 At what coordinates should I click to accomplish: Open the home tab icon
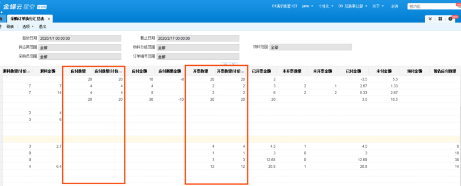click(x=1, y=19)
